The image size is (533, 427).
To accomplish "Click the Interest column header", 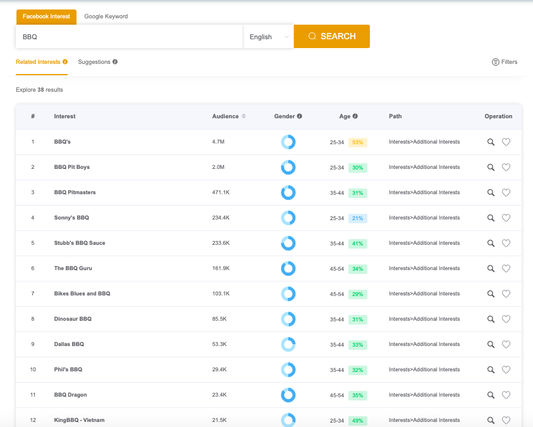I will point(64,116).
